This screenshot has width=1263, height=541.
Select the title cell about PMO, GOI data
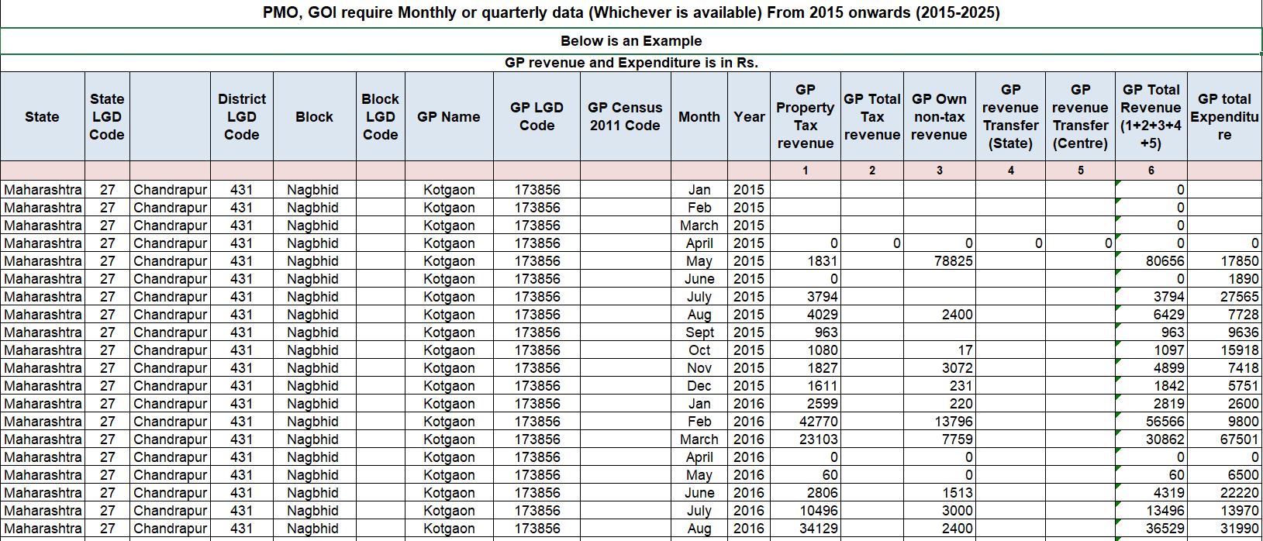coord(631,13)
